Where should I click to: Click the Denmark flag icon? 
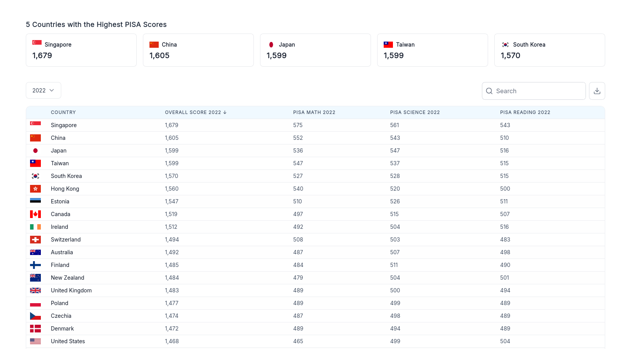click(x=35, y=329)
